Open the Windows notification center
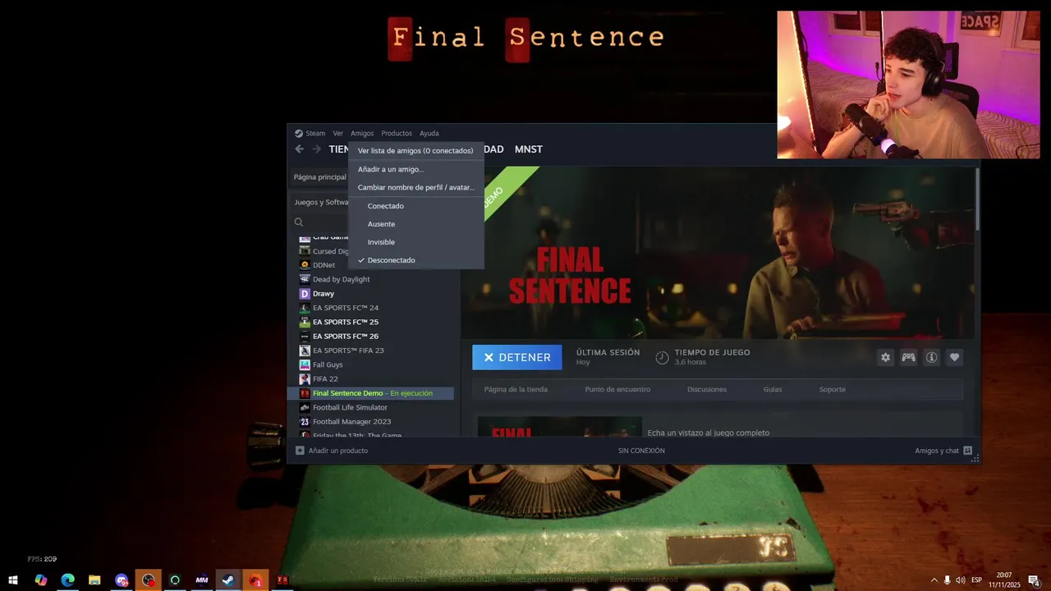The height and width of the screenshot is (591, 1051). [1034, 580]
